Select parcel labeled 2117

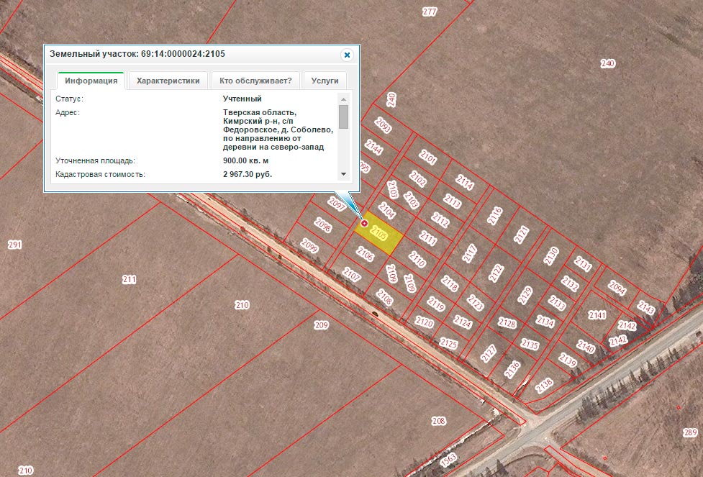[x=470, y=253]
